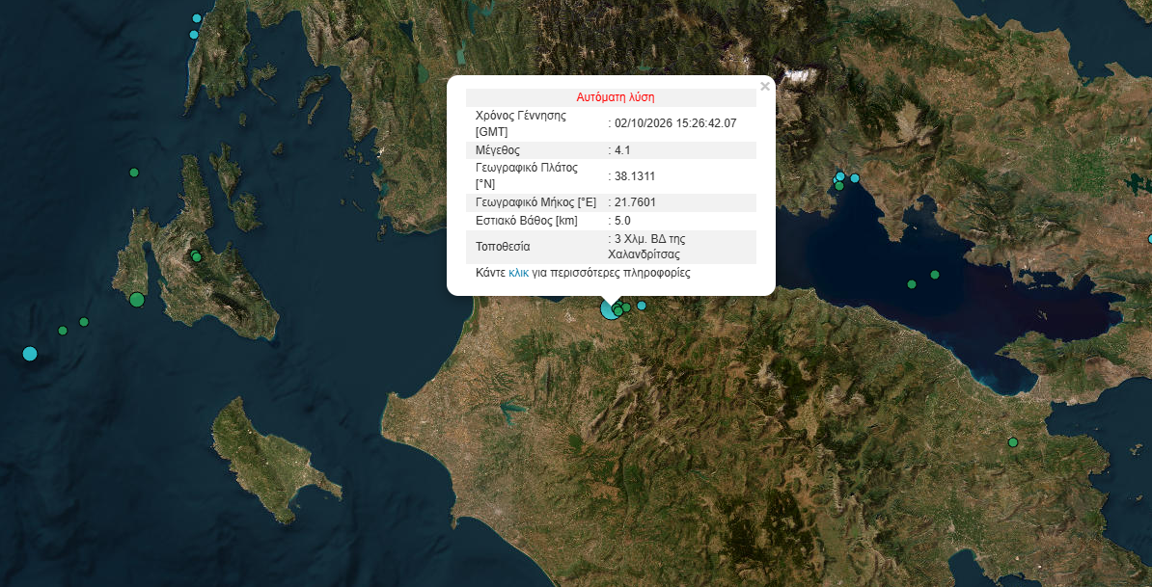This screenshot has height=587, width=1152.
Task: Click the 'Γεωγραφικό Μήκος [°E]' label
Action: click(x=535, y=202)
